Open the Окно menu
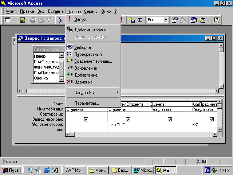The height and width of the screenshot is (175, 233). pos(106,11)
